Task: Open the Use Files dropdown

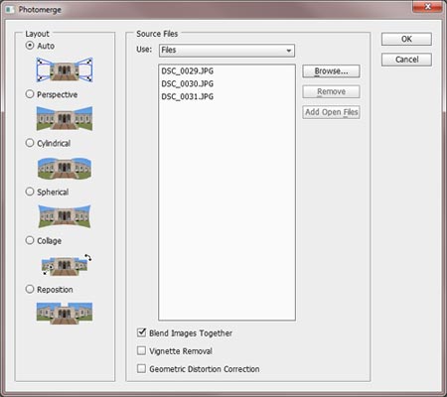Action: [226, 51]
